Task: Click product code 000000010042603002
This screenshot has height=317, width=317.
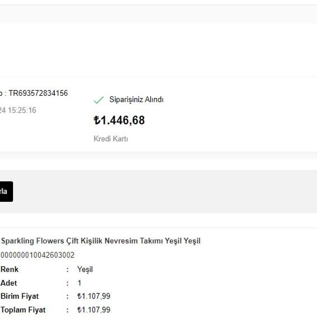Action: pos(38,255)
